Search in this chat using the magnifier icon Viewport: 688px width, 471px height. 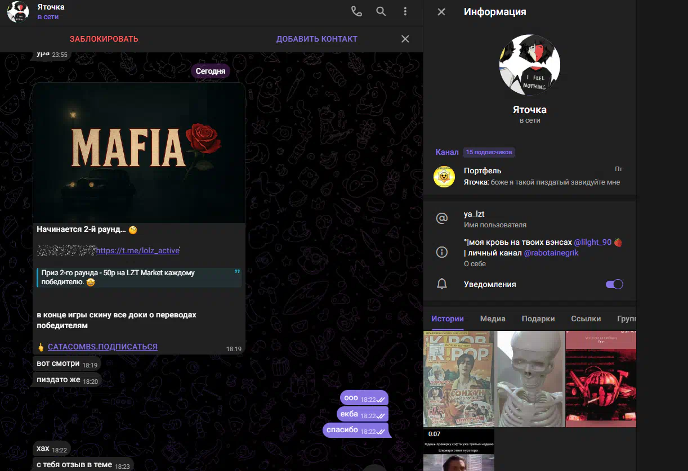click(x=381, y=11)
